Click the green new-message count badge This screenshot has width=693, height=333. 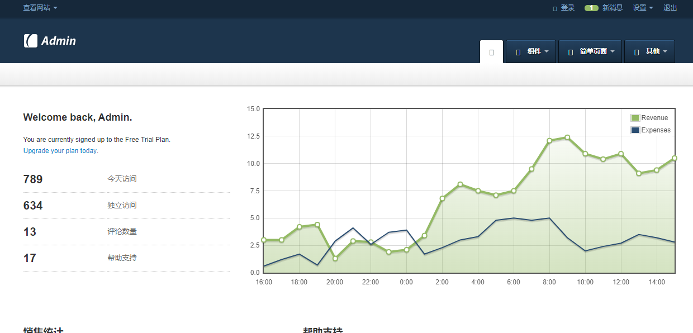click(x=591, y=8)
